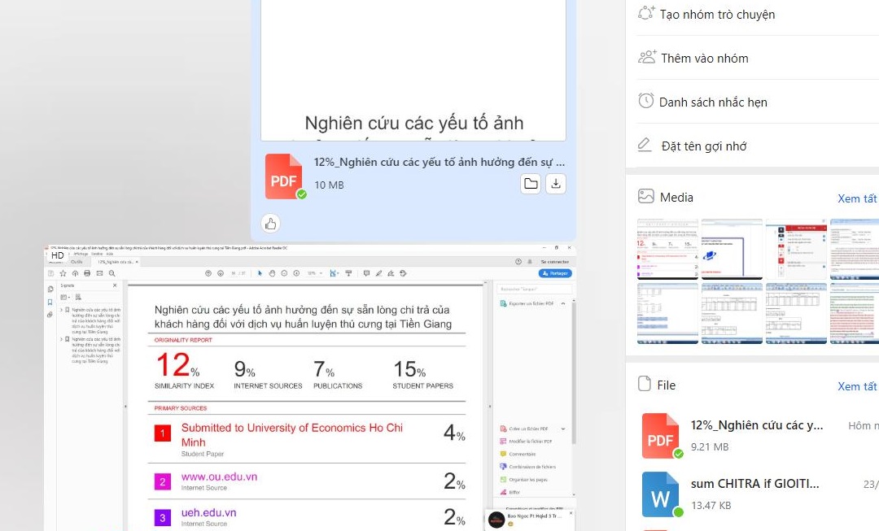This screenshot has height=531, width=879.
Task: Click Xem tất cả beside Media
Action: [x=858, y=198]
